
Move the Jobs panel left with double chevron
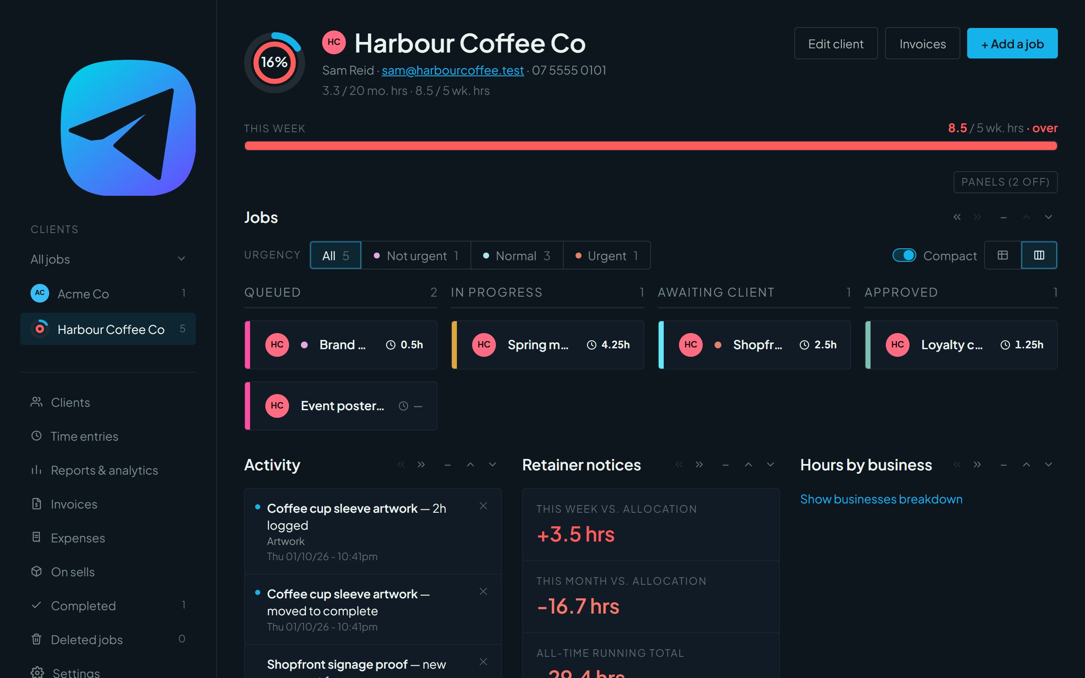957,217
